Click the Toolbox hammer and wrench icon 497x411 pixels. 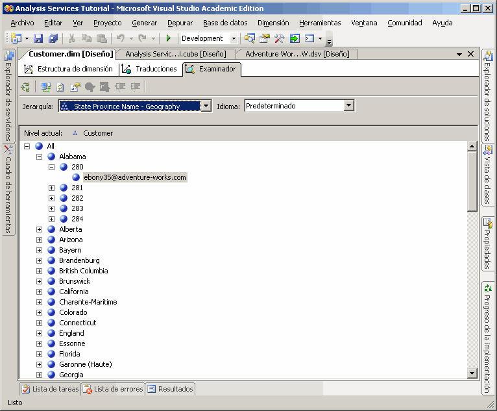point(279,39)
